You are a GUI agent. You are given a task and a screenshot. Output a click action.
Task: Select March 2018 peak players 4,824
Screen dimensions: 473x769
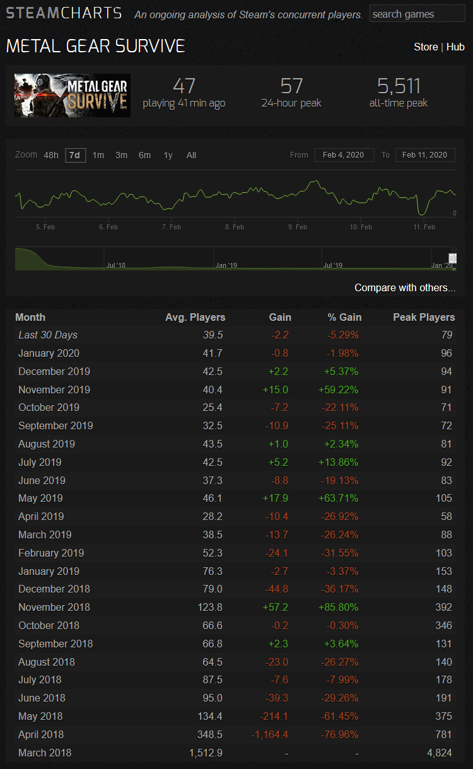(x=440, y=753)
